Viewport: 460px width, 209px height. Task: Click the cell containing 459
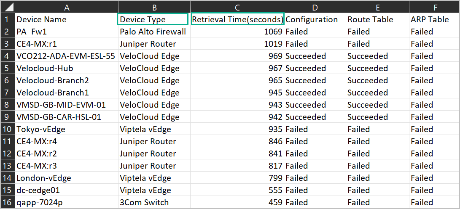pyautogui.click(x=237, y=202)
